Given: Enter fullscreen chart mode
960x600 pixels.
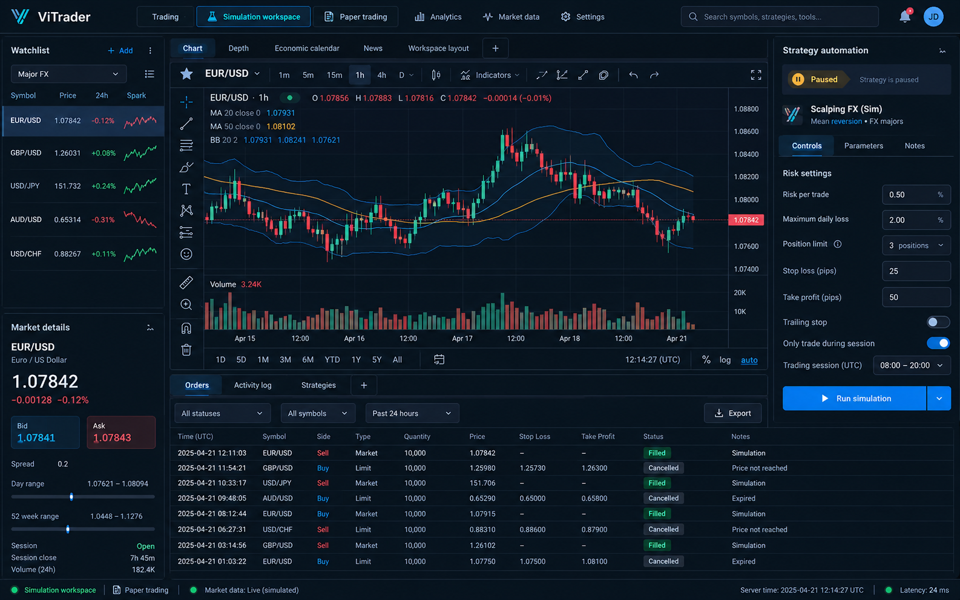Looking at the screenshot, I should pos(756,75).
